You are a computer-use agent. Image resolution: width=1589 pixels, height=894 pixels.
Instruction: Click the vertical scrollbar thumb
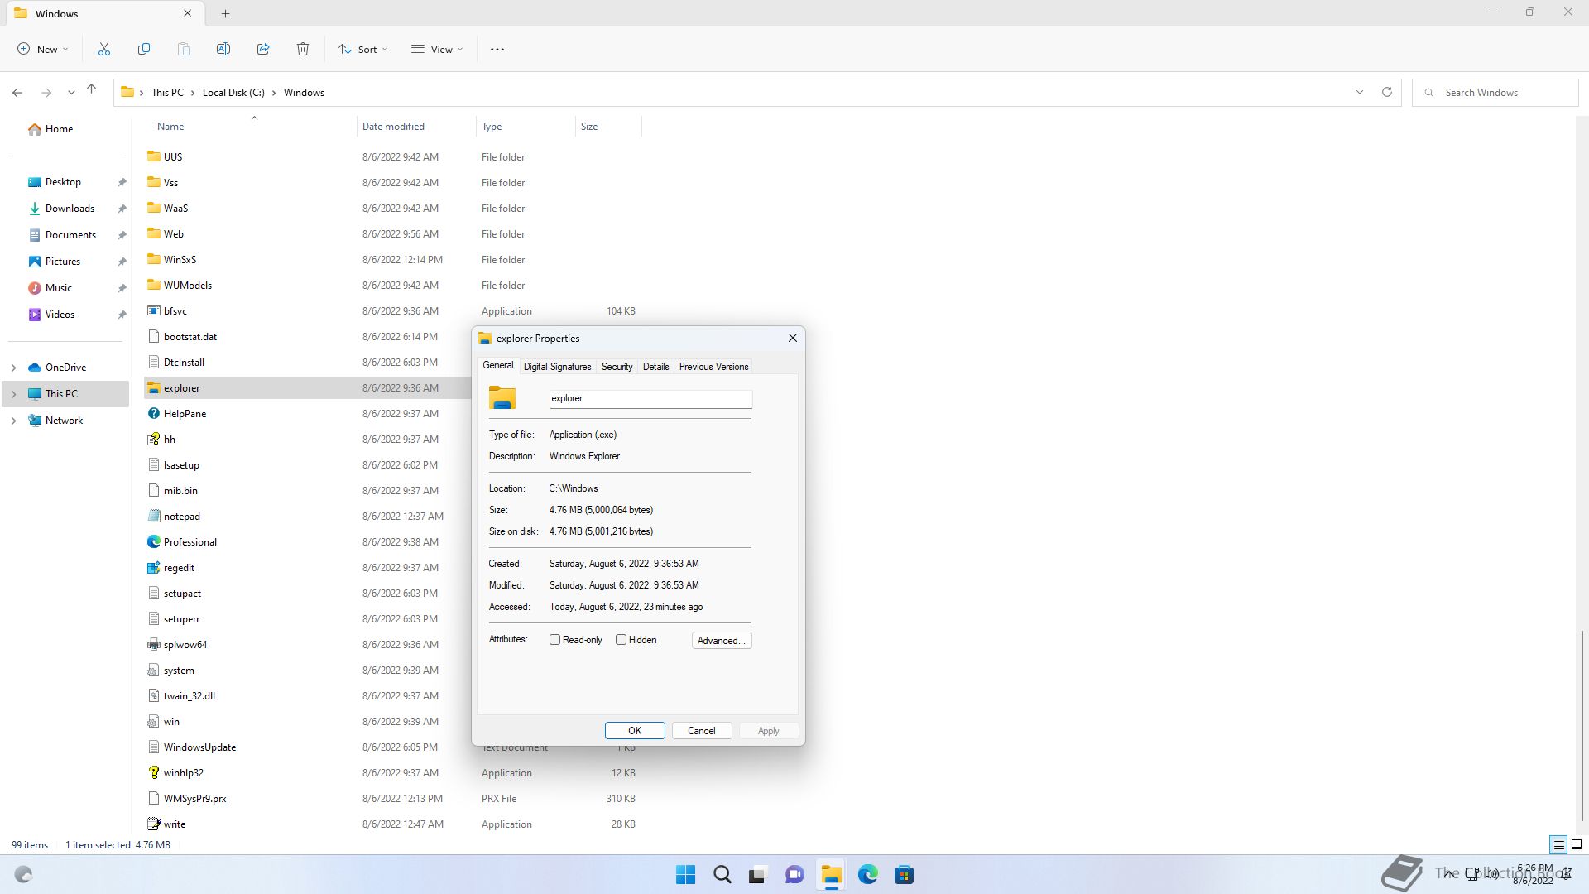tap(1582, 726)
